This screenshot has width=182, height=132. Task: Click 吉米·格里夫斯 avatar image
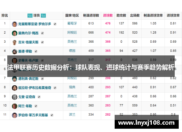15,42
